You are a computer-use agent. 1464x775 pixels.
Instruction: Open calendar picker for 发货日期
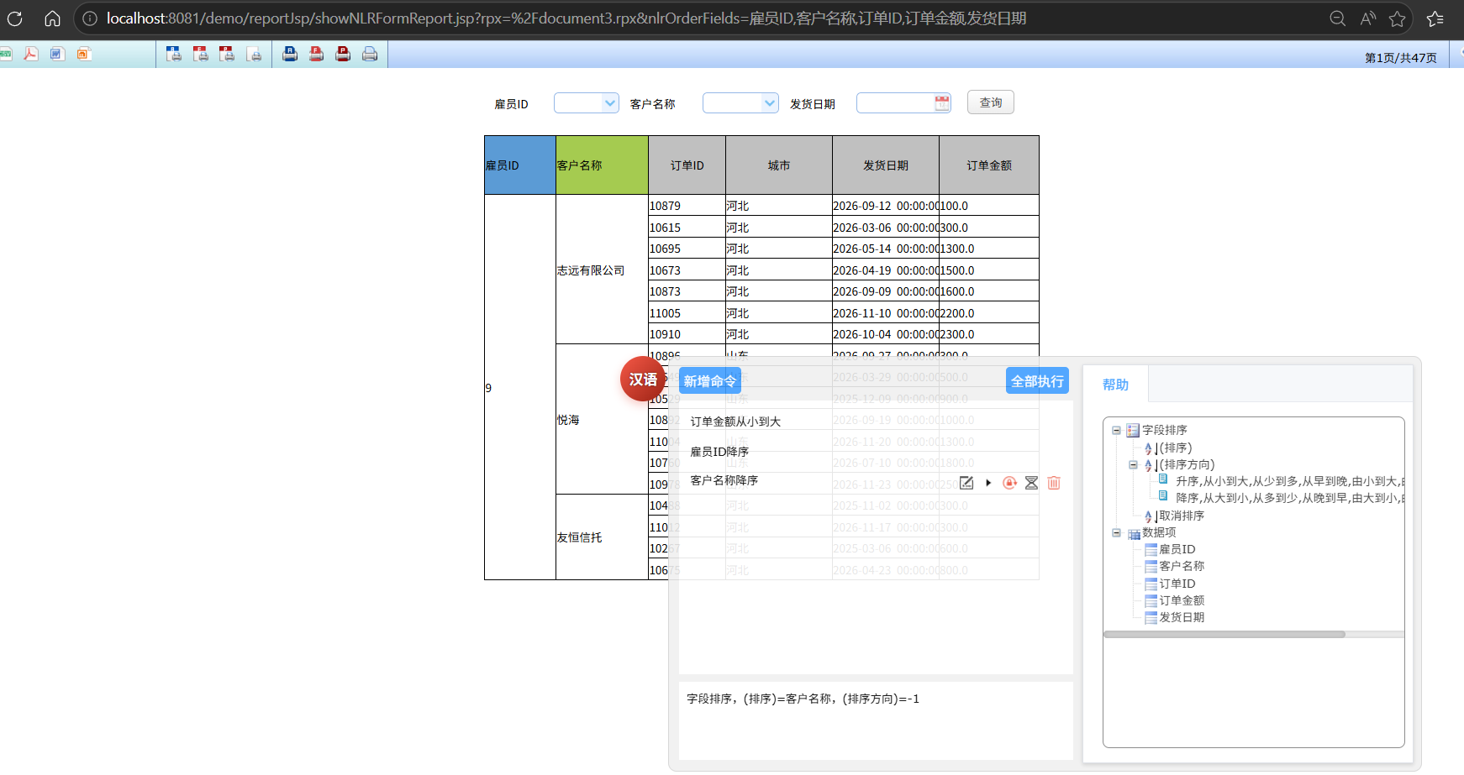(x=942, y=103)
